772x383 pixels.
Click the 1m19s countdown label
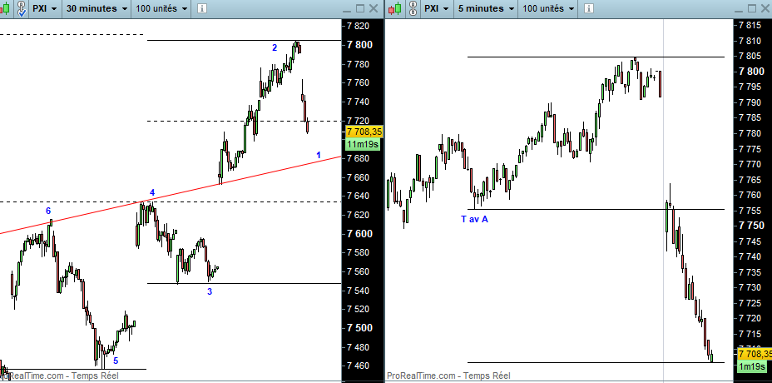pyautogui.click(x=752, y=366)
